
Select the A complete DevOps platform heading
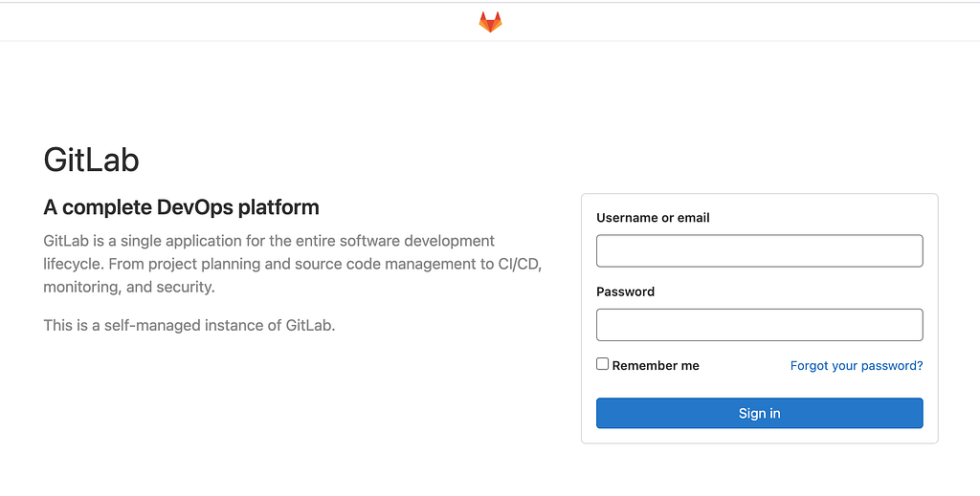coord(181,207)
